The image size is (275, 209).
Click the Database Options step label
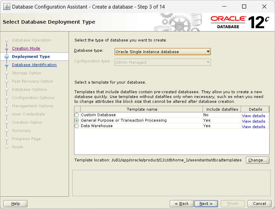29,89
